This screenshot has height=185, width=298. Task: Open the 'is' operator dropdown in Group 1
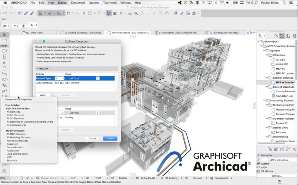point(59,78)
